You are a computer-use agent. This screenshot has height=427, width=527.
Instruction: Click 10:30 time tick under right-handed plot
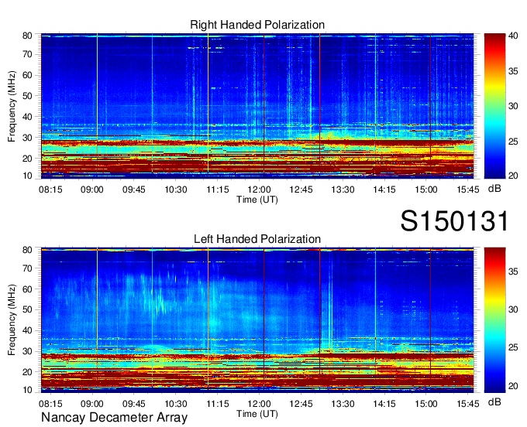pyautogui.click(x=176, y=190)
